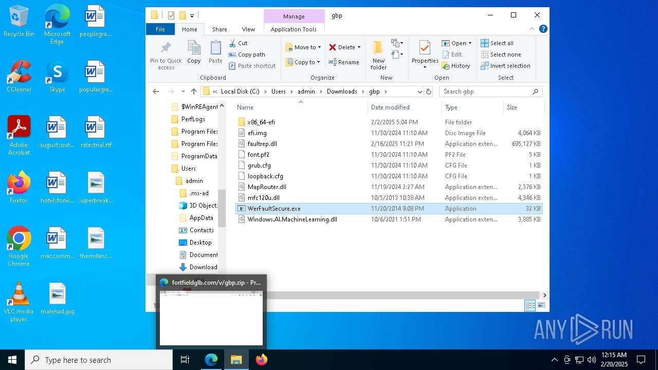Switch to details view button
The width and height of the screenshot is (658, 370).
tap(529, 305)
